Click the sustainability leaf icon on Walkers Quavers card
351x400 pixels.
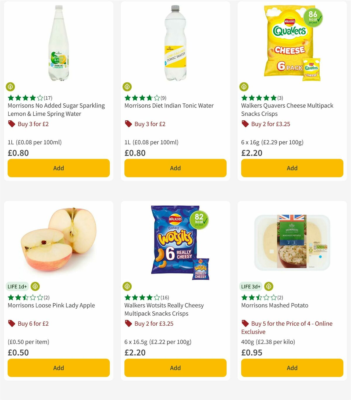click(244, 87)
